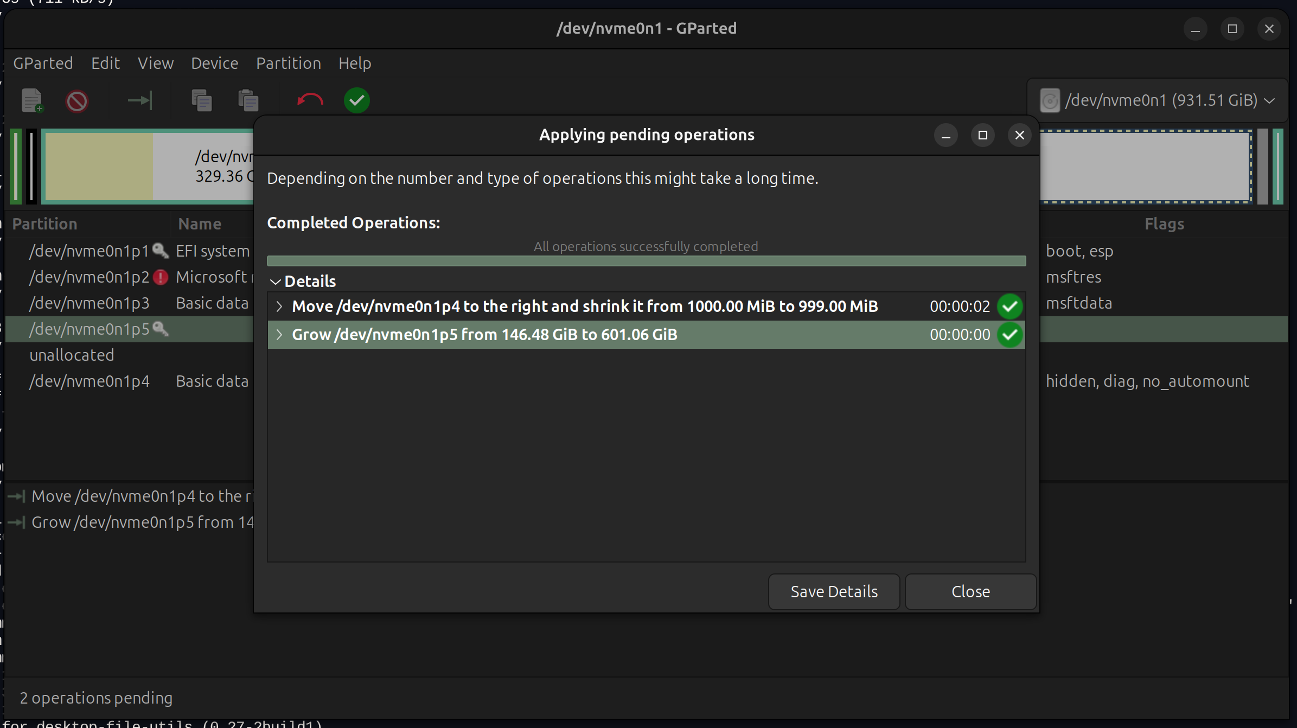Click the red Undo last operation icon
Screen dimensions: 1297x728
pos(310,100)
